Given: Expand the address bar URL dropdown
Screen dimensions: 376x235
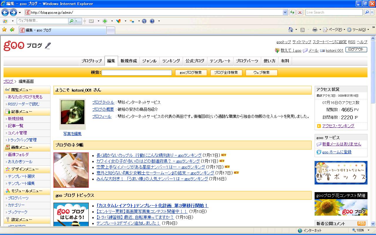Looking at the screenshot, I should [285, 12].
